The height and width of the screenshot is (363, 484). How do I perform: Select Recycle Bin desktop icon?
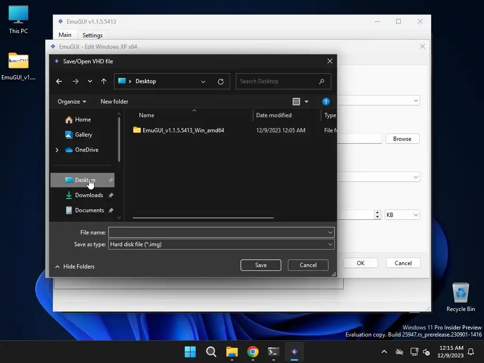(460, 297)
